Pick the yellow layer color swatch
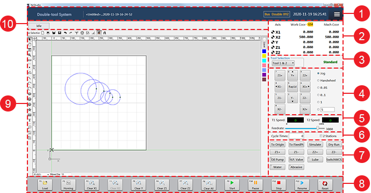 point(264,56)
